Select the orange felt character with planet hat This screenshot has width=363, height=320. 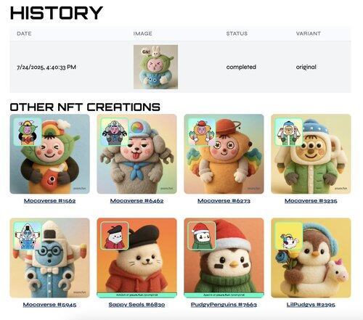[x=224, y=154]
